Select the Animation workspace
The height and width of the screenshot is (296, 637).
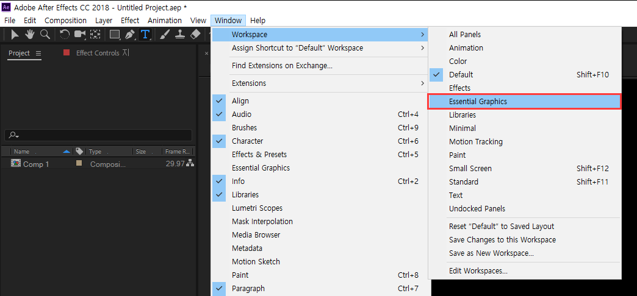(525, 48)
